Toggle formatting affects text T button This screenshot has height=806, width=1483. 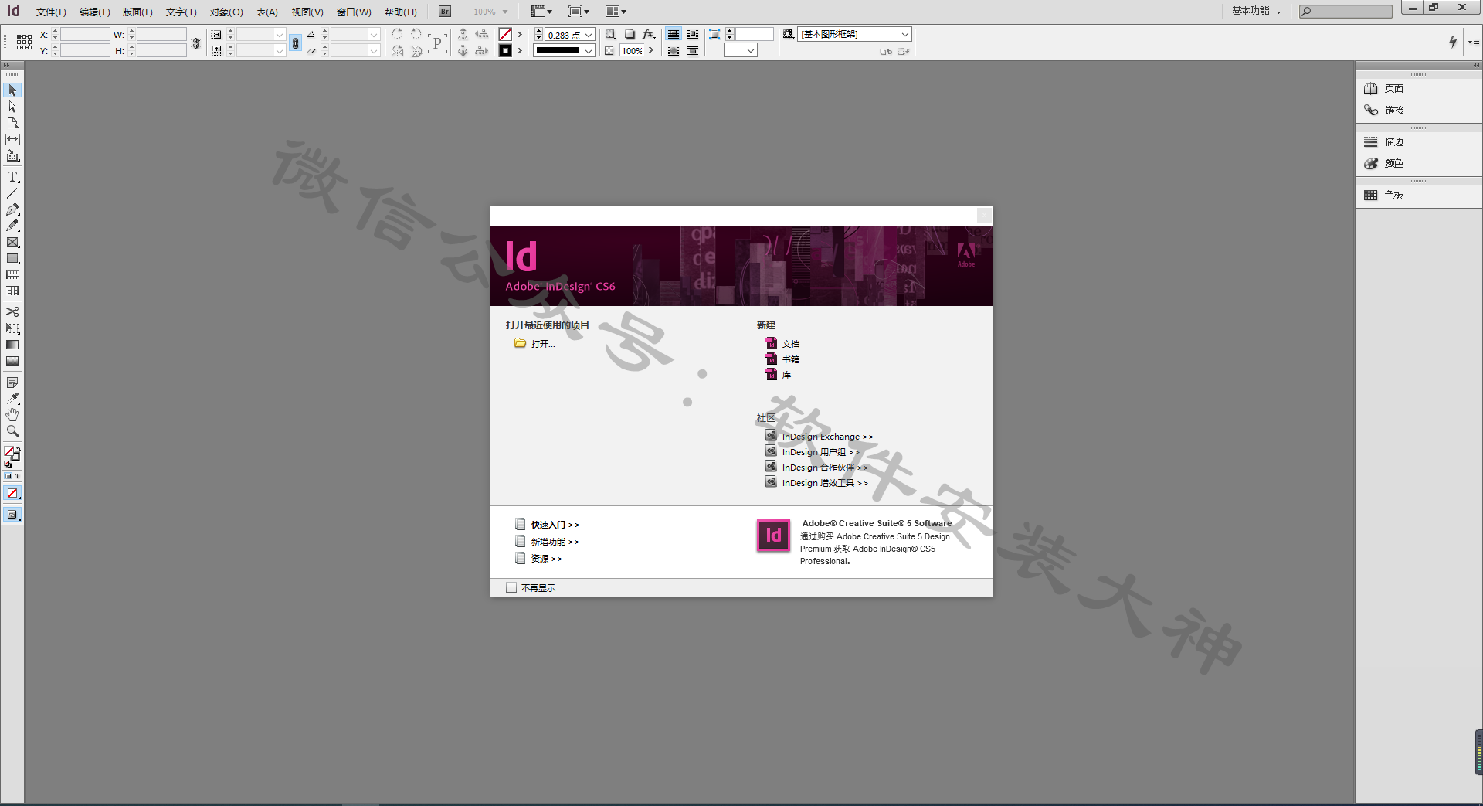[17, 476]
